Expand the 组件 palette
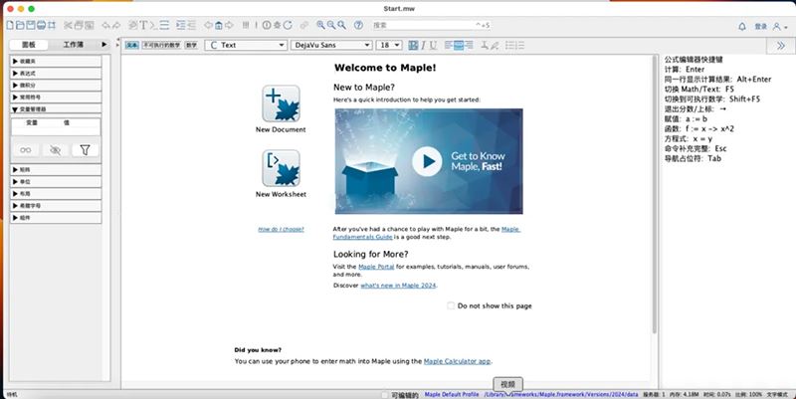Image resolution: width=796 pixels, height=399 pixels. click(x=56, y=217)
